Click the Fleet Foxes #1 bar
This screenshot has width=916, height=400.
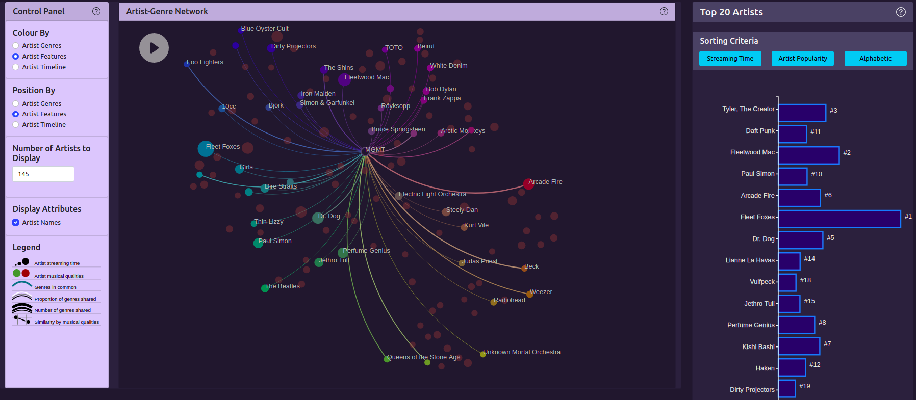coord(839,219)
